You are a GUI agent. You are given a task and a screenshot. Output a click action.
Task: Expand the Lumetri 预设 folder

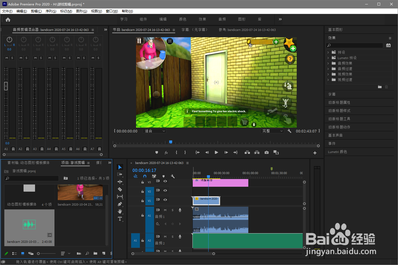tap(328, 58)
